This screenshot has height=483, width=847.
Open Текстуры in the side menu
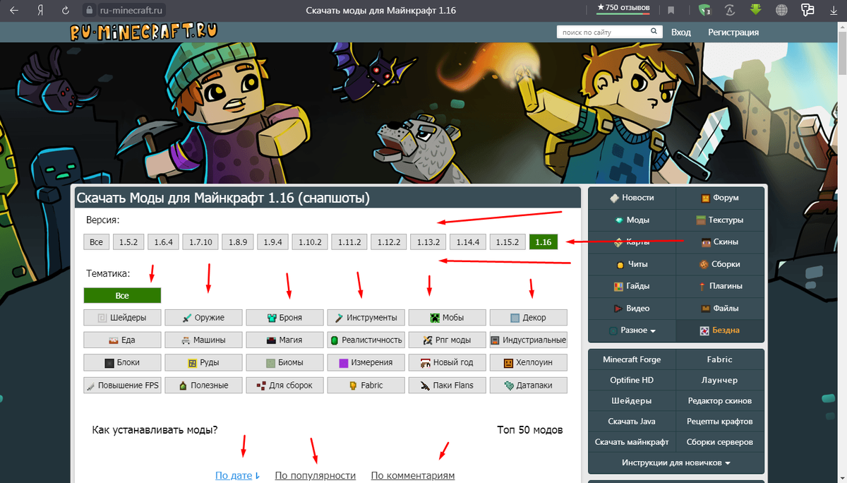(x=720, y=220)
